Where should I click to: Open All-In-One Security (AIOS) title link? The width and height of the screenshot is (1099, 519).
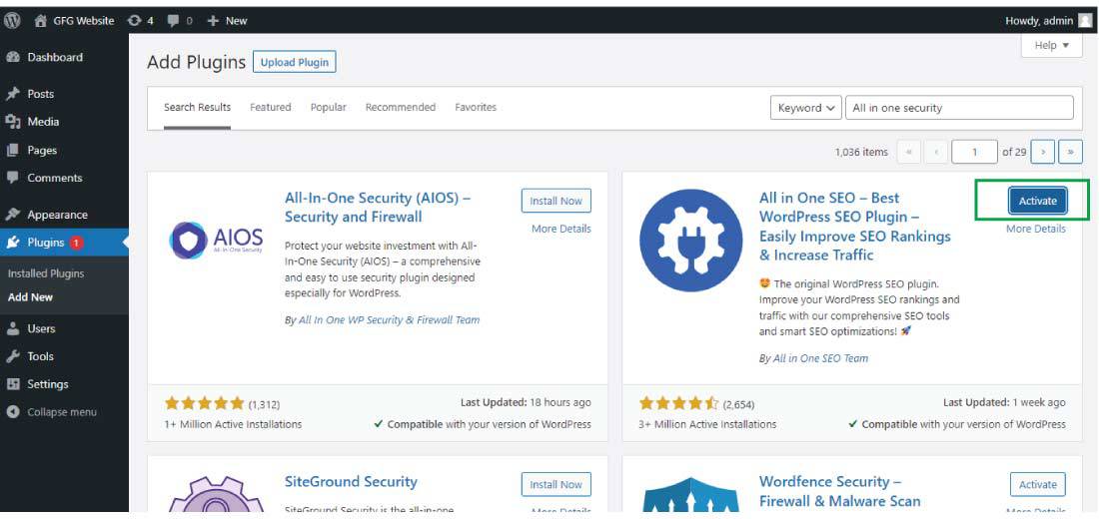tap(377, 208)
